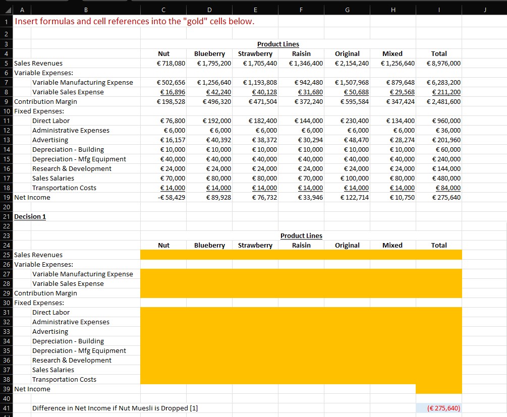The image size is (507, 417).
Task: Click Strawberry variable sales expense € 40,128
Action: pyautogui.click(x=264, y=92)
